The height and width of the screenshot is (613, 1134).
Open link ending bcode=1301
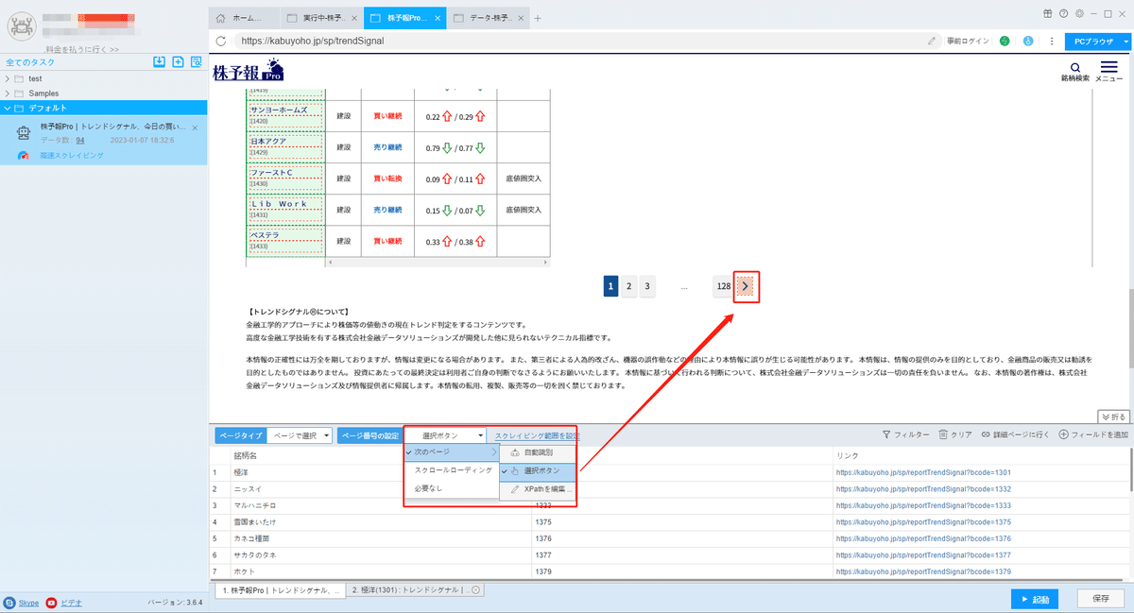[923, 472]
